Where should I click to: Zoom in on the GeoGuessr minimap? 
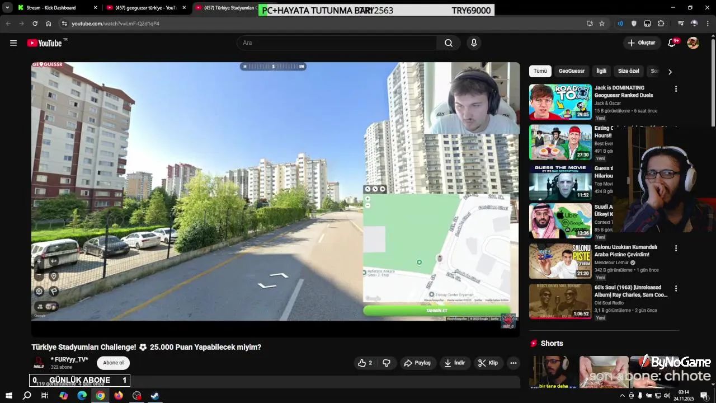pos(368,199)
